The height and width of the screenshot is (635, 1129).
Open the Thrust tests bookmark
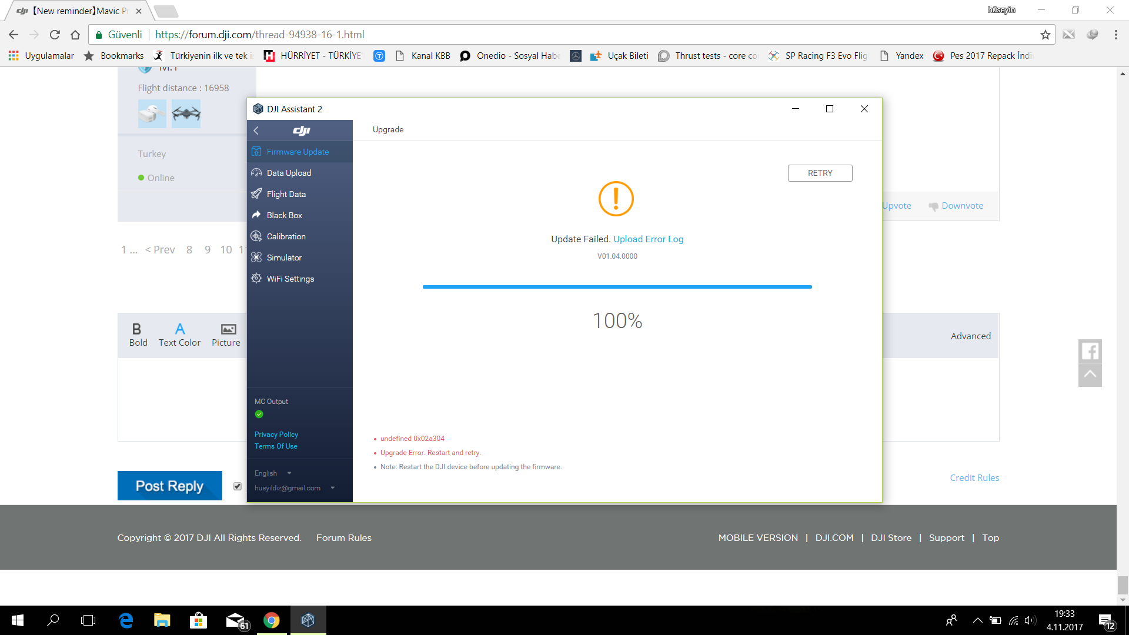click(707, 56)
